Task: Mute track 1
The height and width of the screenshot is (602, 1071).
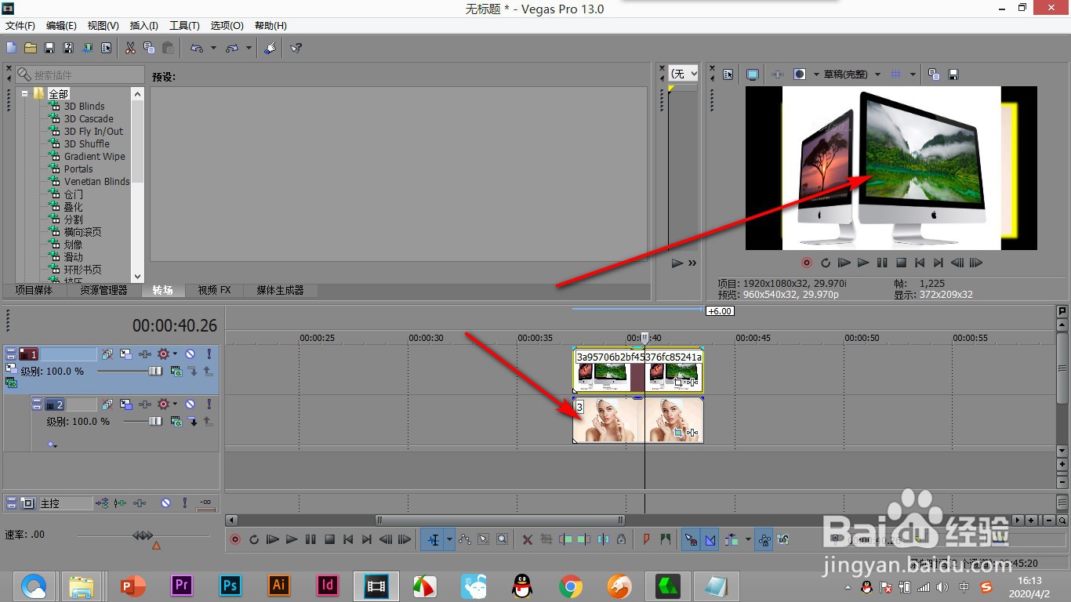Action: click(x=190, y=354)
